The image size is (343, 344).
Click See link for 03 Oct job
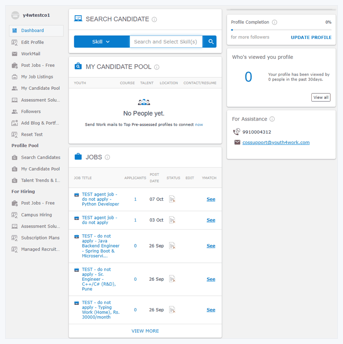(x=211, y=220)
